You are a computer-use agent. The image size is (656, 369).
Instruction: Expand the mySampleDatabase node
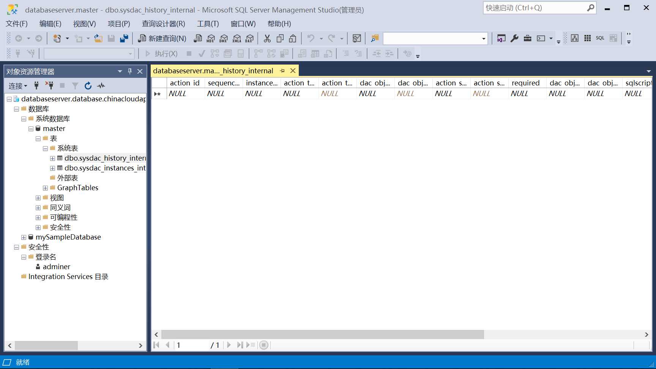point(24,237)
